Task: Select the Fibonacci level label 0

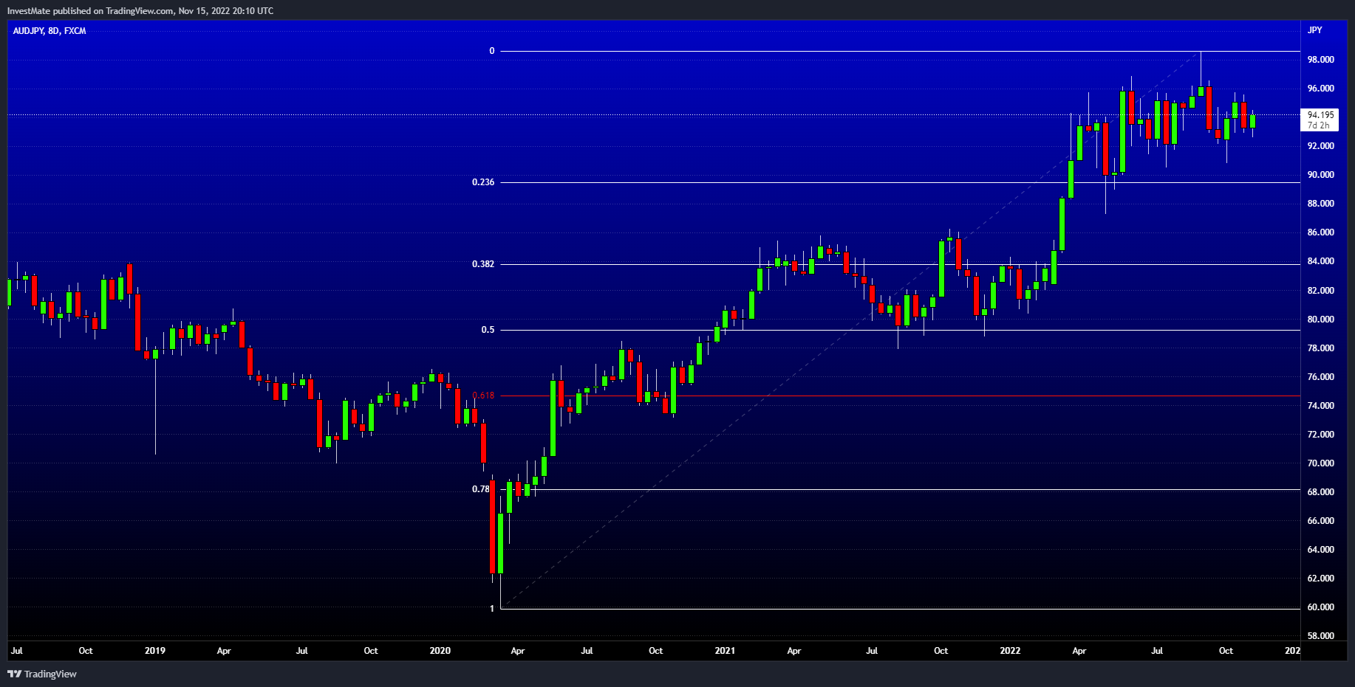Action: (x=492, y=51)
